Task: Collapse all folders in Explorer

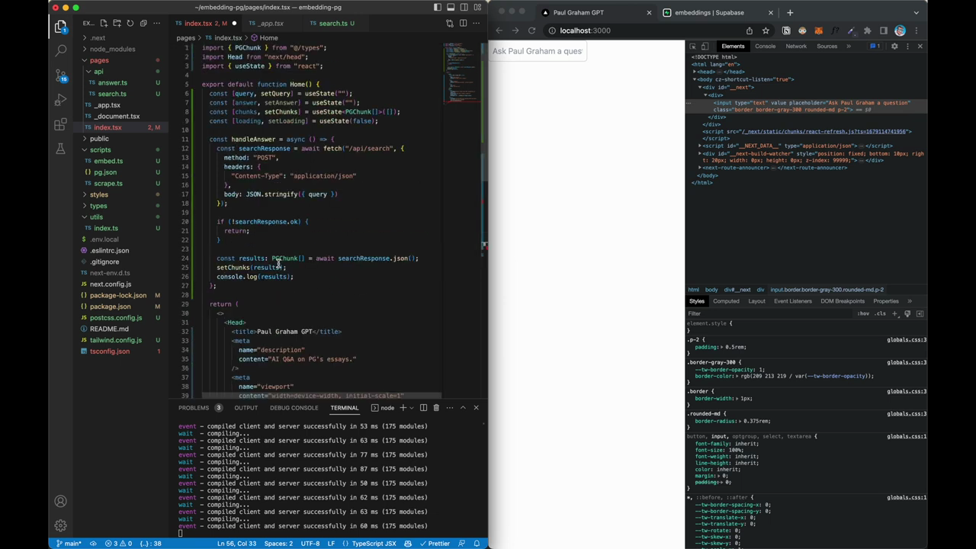Action: tap(143, 23)
